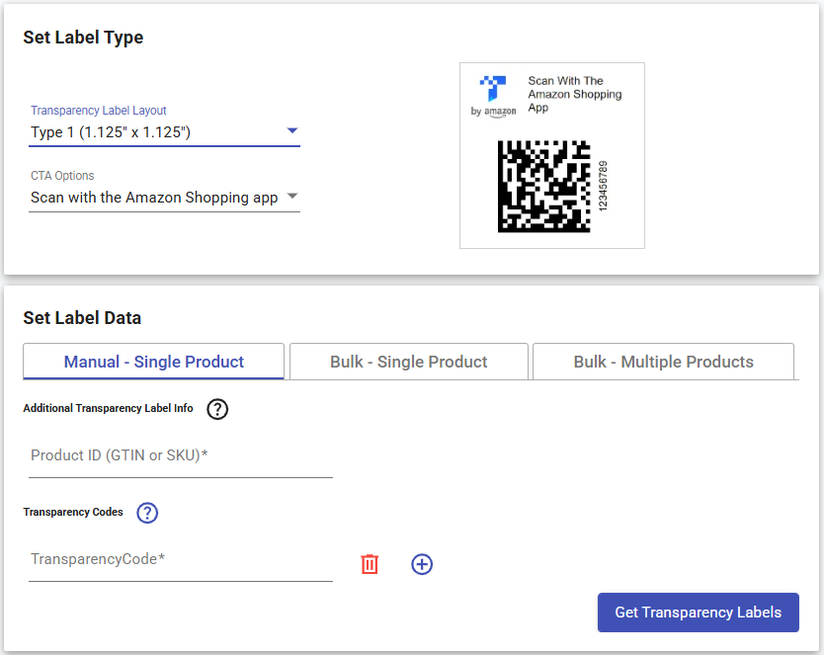Screen dimensions: 824x655
Task: Click the Transparency by Amazon logo
Action: [x=493, y=96]
